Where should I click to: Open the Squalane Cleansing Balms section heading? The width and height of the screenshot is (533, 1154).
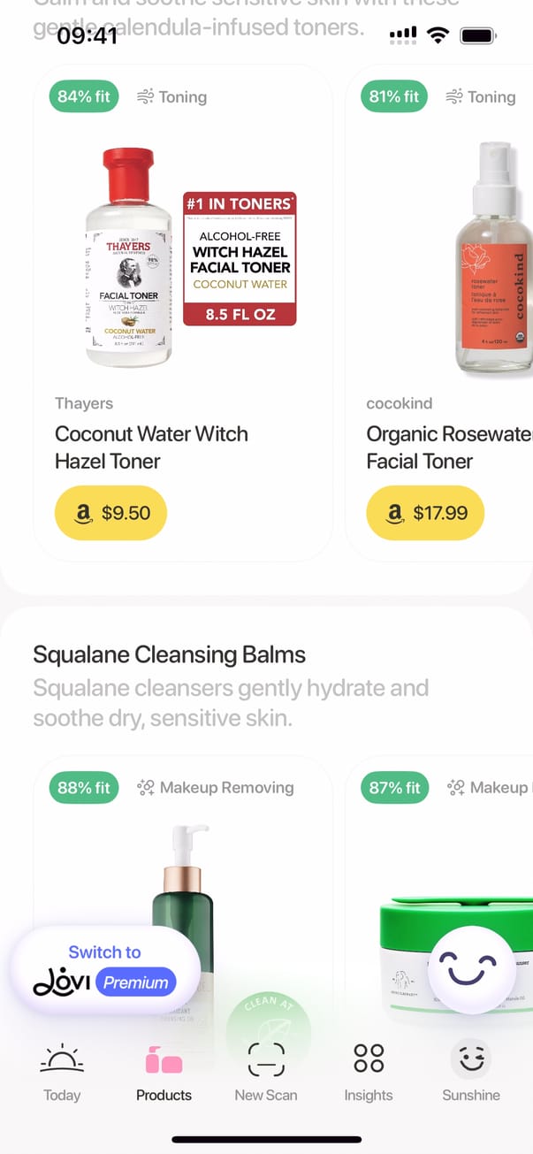169,654
